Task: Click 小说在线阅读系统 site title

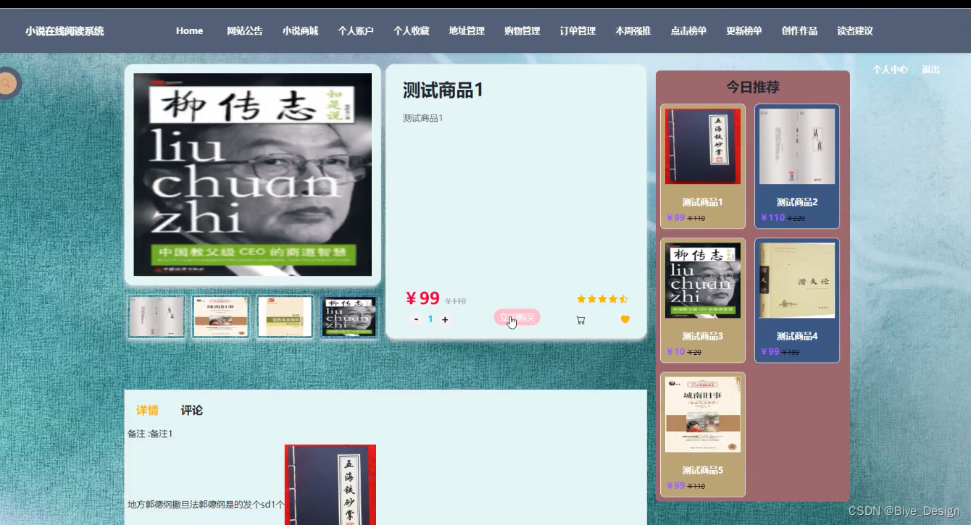Action: click(x=64, y=31)
